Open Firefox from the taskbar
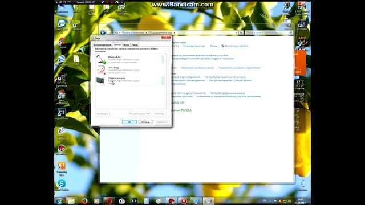Screen dimensions: 365x205 [x=84, y=201]
